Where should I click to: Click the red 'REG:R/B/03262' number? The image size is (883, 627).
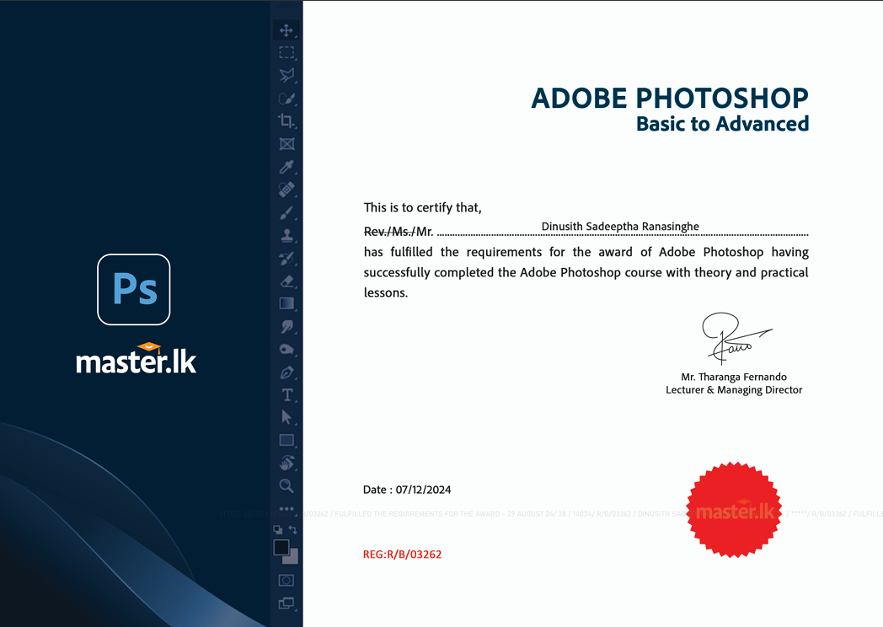(x=402, y=555)
